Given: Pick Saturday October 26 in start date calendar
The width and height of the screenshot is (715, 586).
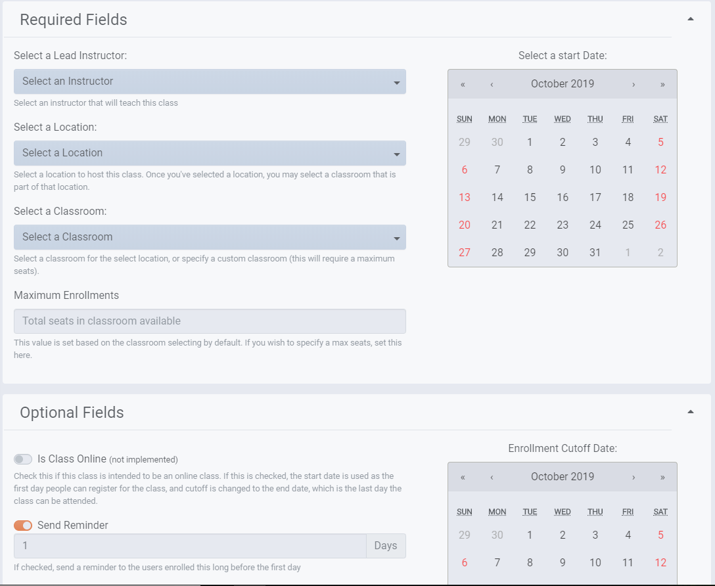Looking at the screenshot, I should click(x=660, y=225).
